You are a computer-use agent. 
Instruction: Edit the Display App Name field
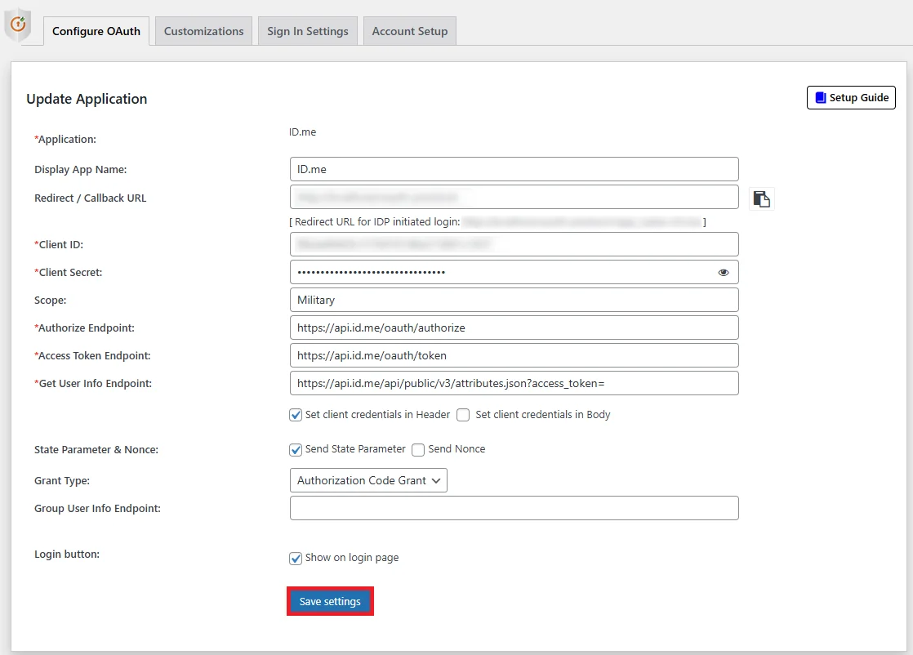(x=514, y=169)
